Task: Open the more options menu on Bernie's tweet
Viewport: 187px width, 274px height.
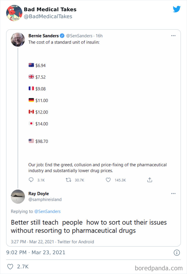Action: tap(173, 35)
